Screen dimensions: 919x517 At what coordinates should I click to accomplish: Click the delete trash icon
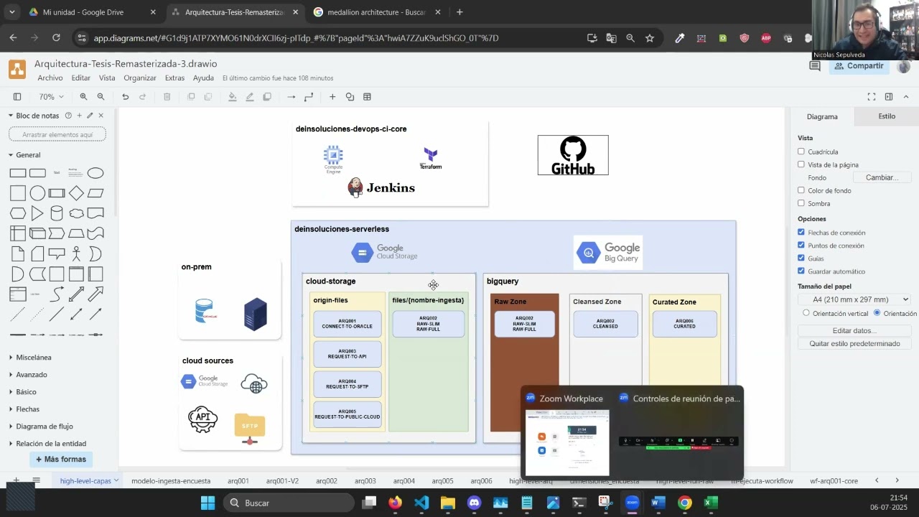pyautogui.click(x=167, y=97)
